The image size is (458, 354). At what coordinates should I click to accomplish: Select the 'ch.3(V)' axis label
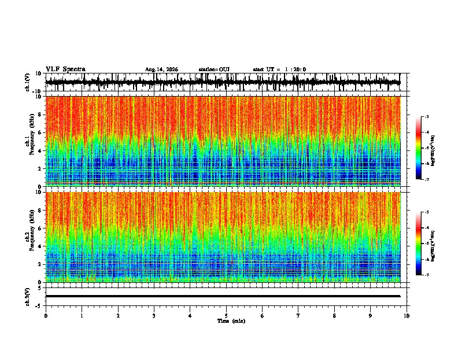click(28, 297)
